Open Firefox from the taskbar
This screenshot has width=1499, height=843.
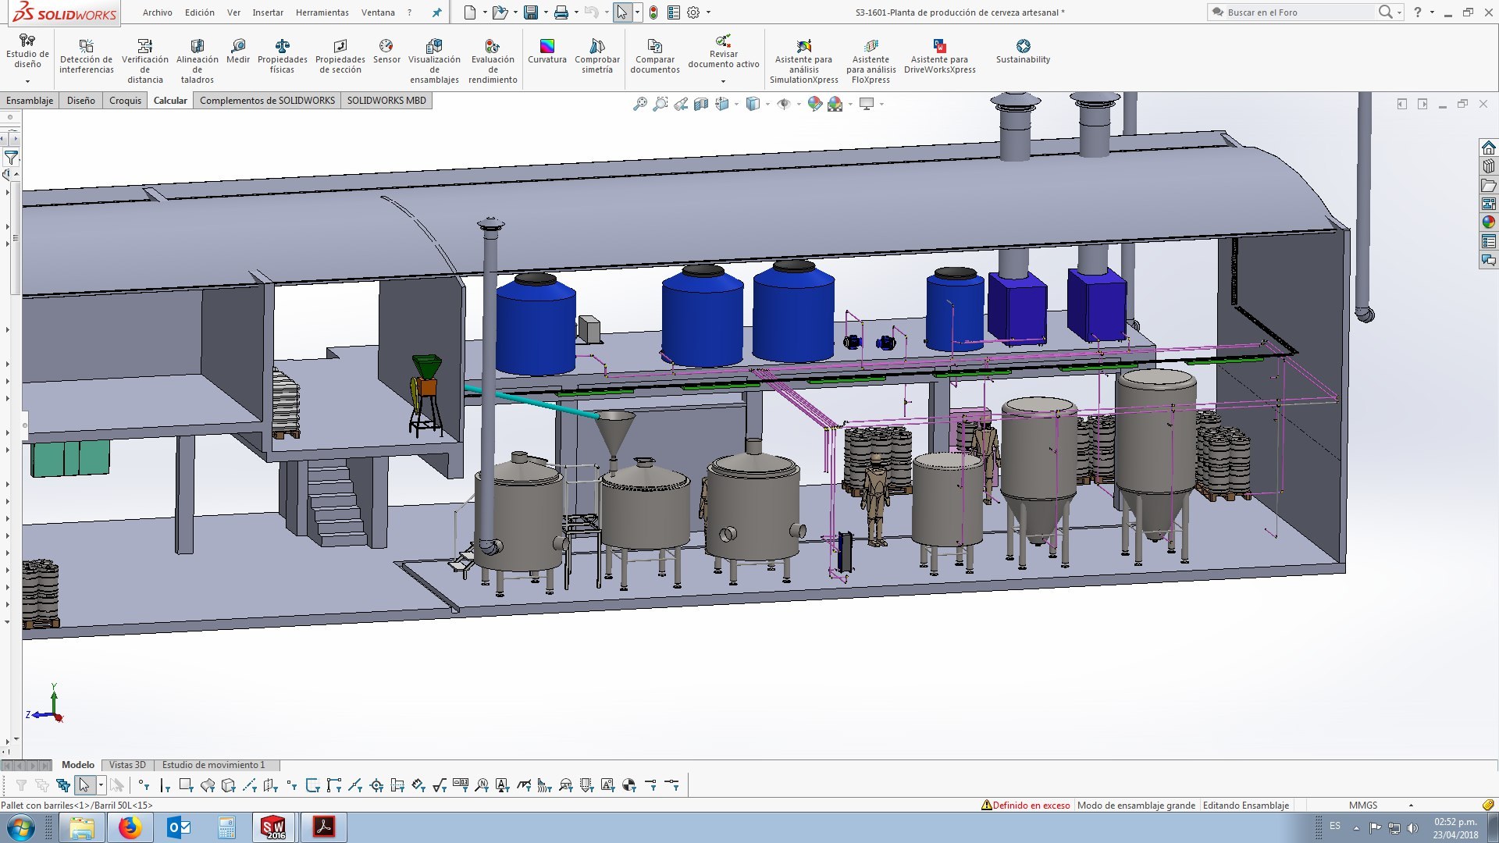(130, 827)
